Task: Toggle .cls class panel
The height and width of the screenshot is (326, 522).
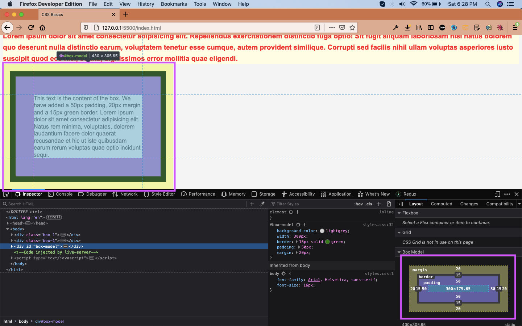Action: coord(369,204)
